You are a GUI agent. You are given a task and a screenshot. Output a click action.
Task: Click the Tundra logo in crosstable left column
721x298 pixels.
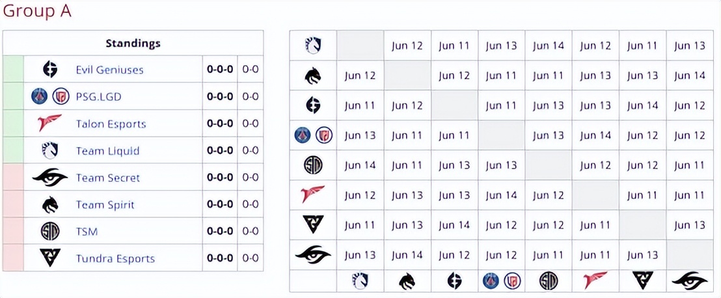[313, 224]
